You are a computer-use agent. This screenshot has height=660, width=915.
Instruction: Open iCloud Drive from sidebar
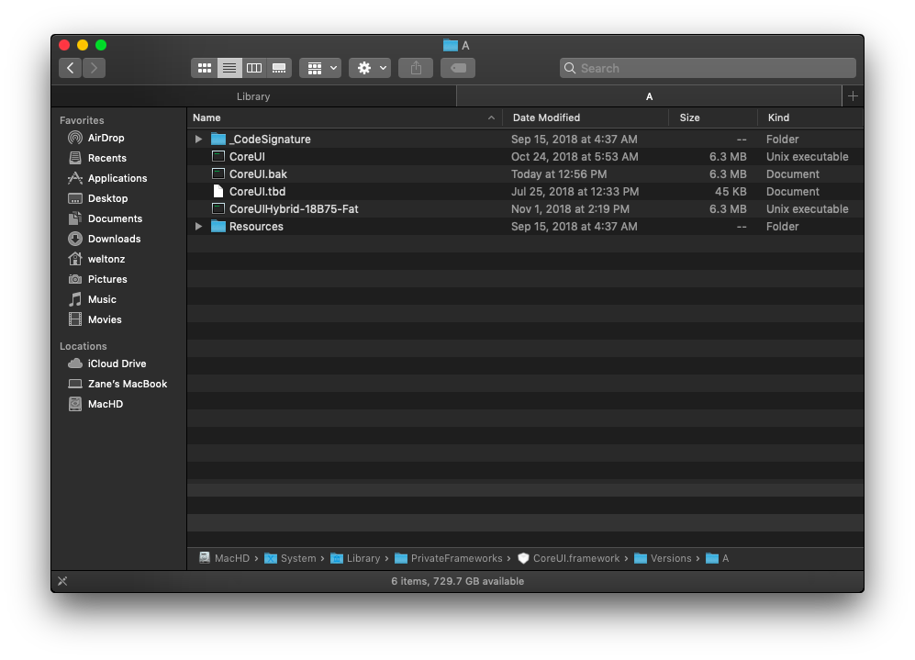[117, 364]
